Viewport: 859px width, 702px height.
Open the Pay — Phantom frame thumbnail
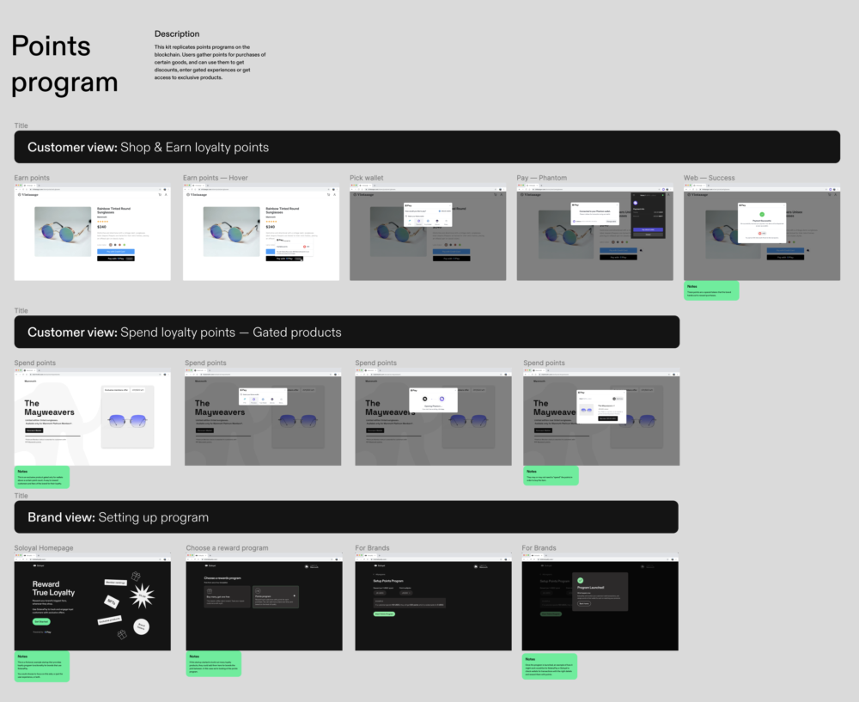coord(595,232)
